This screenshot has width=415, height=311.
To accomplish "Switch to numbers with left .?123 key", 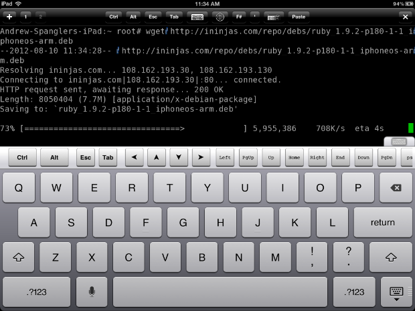I will (x=35, y=292).
